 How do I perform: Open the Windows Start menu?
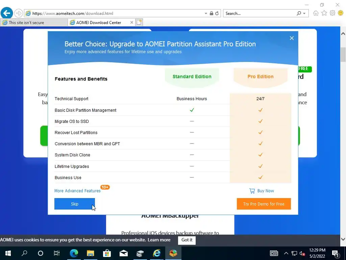click(8, 253)
